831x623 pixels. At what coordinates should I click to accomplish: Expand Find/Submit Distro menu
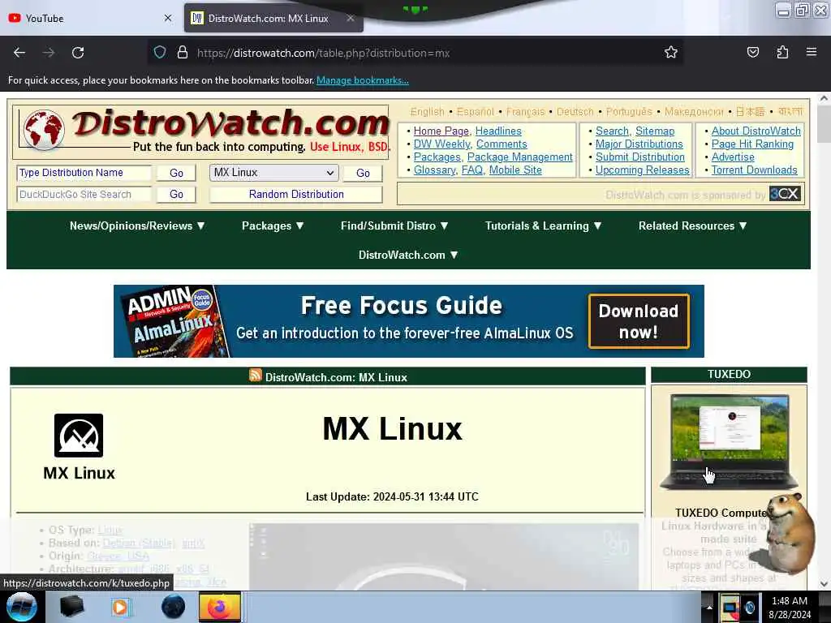point(394,226)
